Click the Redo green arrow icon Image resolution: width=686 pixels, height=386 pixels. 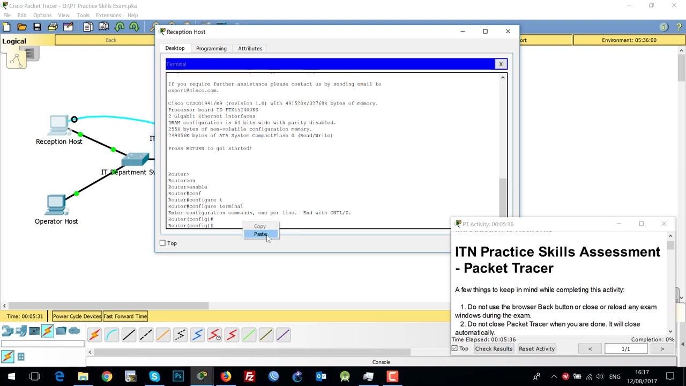[135, 27]
